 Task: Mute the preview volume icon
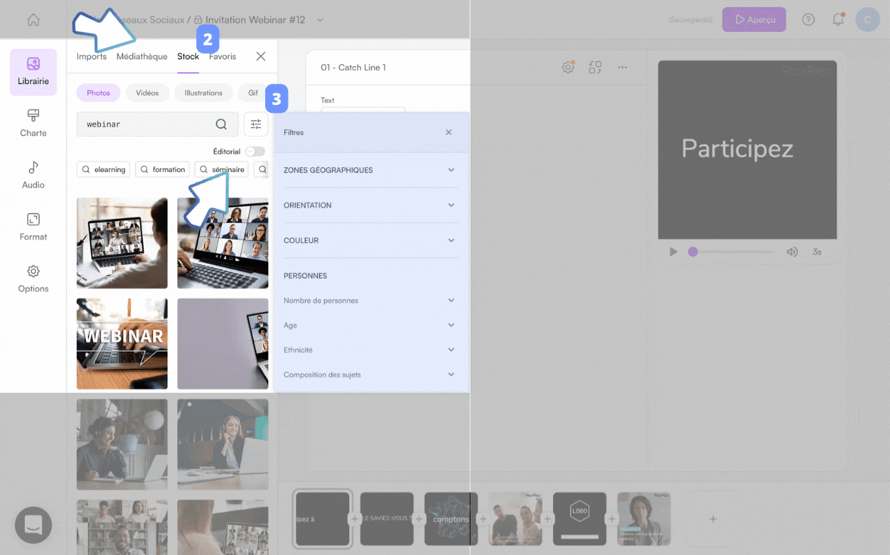[792, 251]
